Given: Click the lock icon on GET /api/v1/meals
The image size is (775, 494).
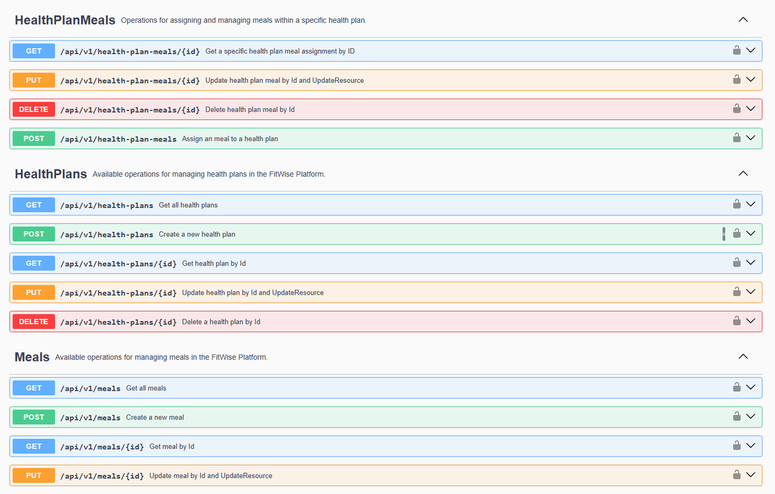Looking at the screenshot, I should tap(737, 387).
